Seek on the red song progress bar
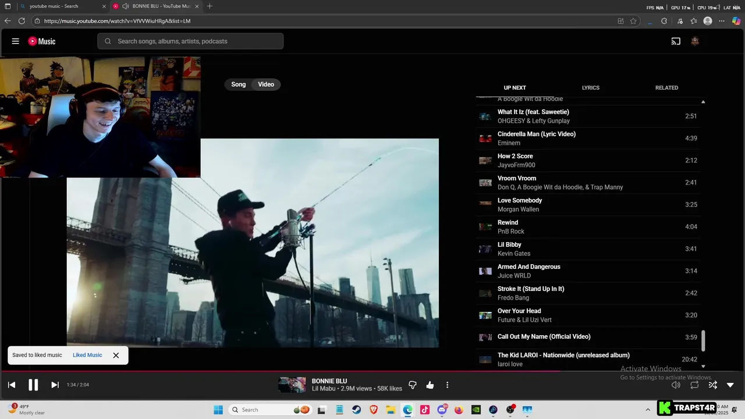Image resolution: width=745 pixels, height=419 pixels. [279, 371]
